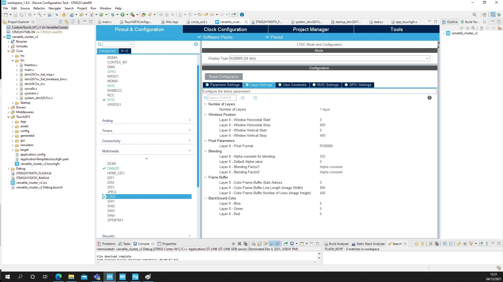Screen dimensions: 503x282
Task: Switch to the Clock Configuration tab
Action: click(225, 29)
